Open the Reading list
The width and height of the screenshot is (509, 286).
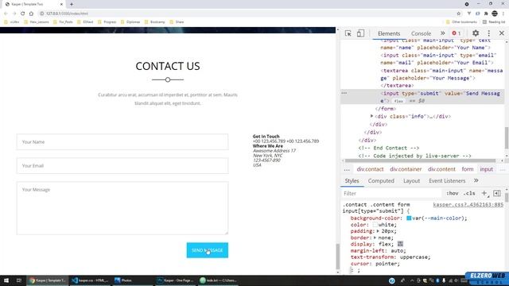494,22
